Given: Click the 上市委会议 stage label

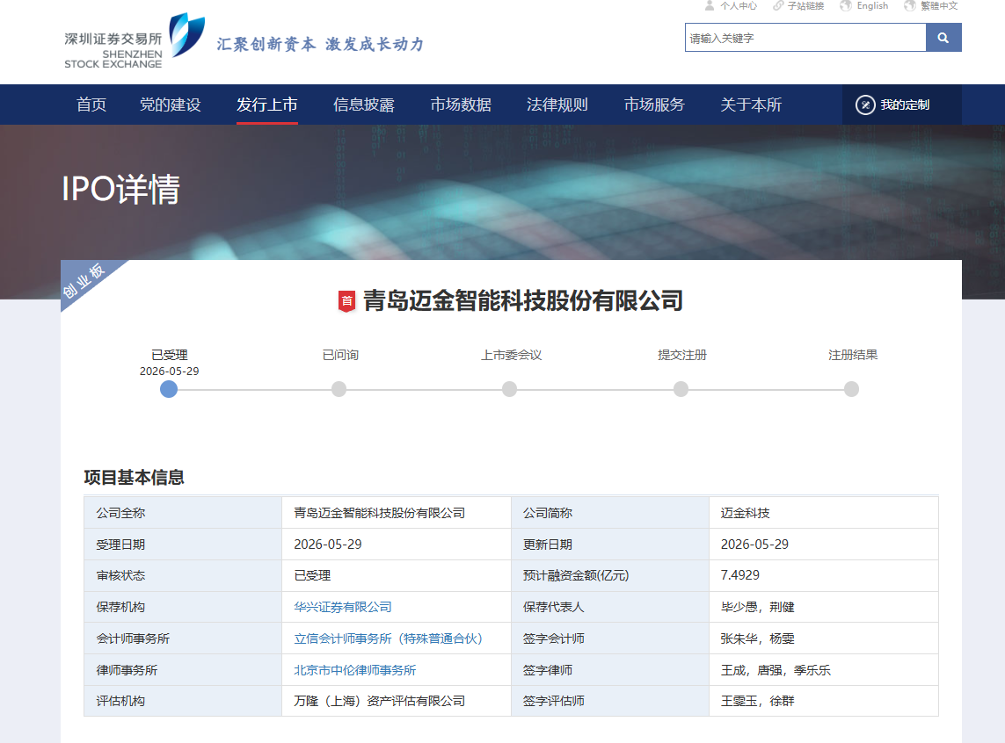Looking at the screenshot, I should click(x=512, y=355).
